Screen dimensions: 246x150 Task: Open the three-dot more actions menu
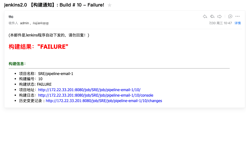(x=237, y=16)
